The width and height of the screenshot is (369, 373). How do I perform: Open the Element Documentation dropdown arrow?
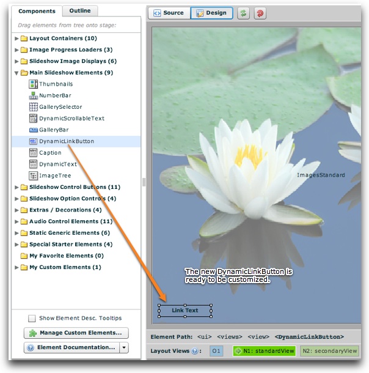point(124,347)
